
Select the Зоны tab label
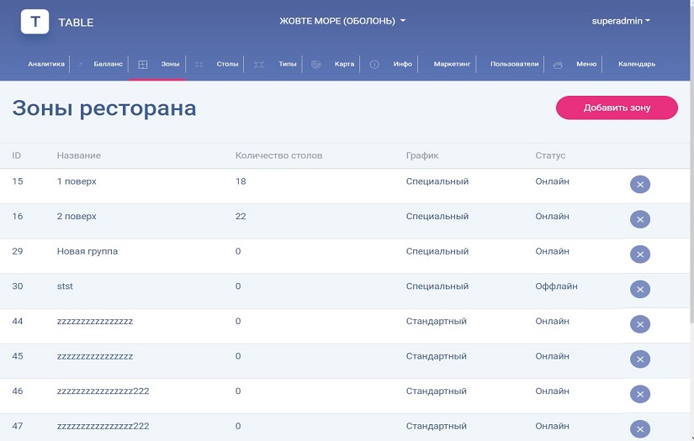click(x=170, y=64)
